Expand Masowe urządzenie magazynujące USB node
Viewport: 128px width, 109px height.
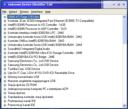click(5, 81)
